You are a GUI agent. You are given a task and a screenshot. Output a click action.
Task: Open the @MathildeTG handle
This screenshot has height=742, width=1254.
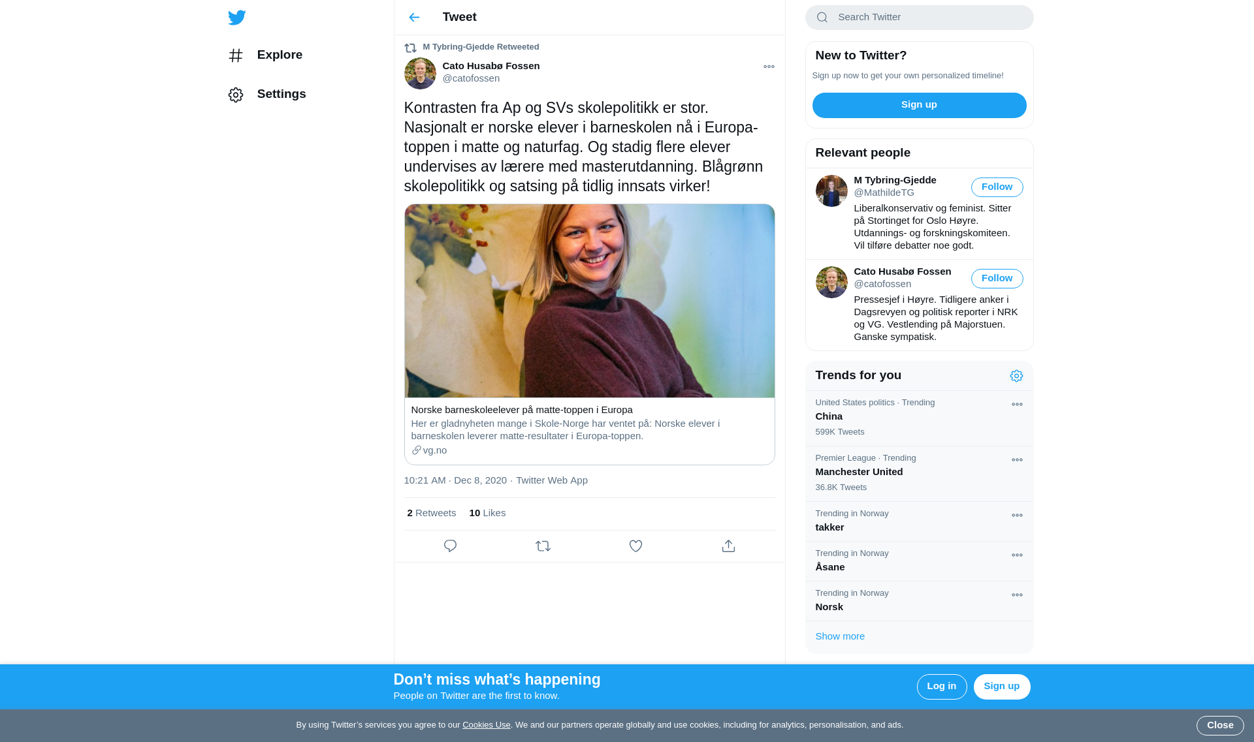pyautogui.click(x=884, y=193)
